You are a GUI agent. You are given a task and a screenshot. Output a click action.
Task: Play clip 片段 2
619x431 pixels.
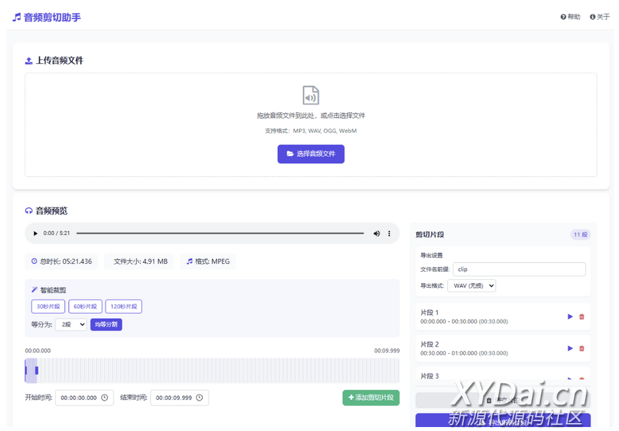pyautogui.click(x=570, y=348)
